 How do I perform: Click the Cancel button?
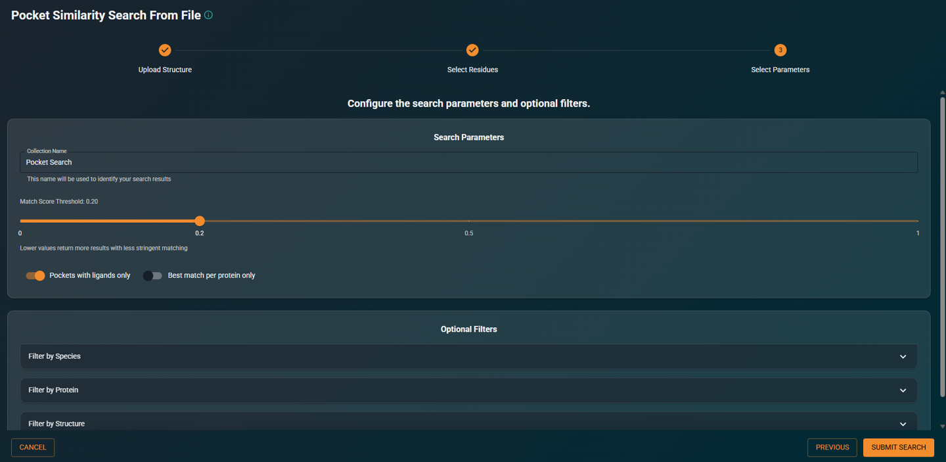click(32, 448)
